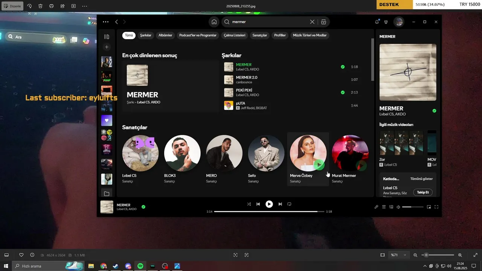Adjust the Spotify volume slider
The image size is (482, 271).
(x=412, y=207)
